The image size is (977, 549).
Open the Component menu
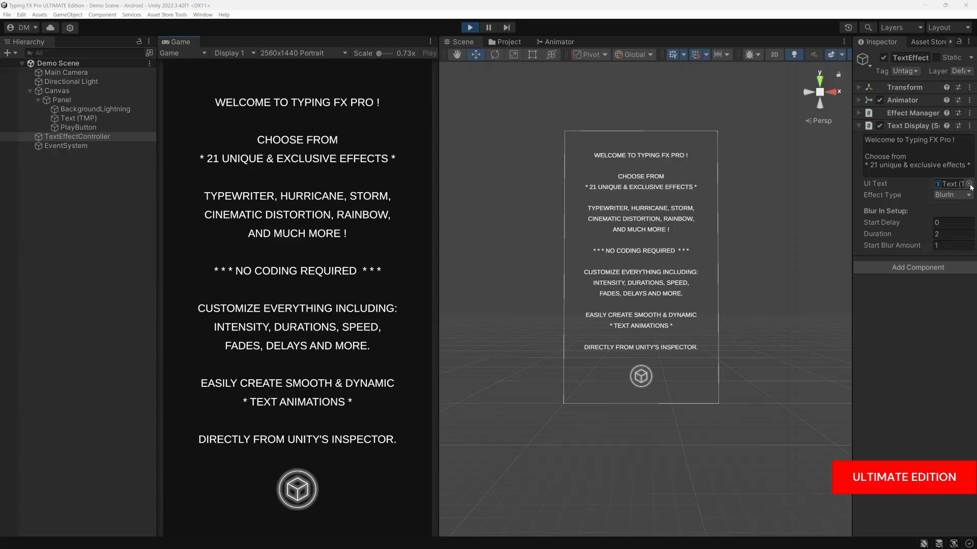[102, 15]
